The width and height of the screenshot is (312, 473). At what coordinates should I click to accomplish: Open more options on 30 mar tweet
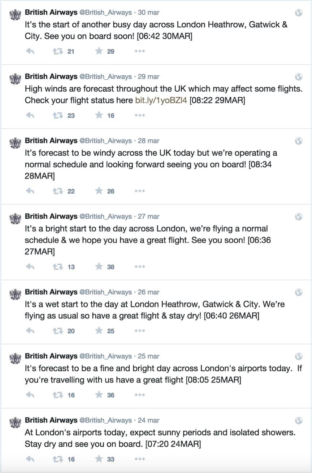pyautogui.click(x=140, y=51)
